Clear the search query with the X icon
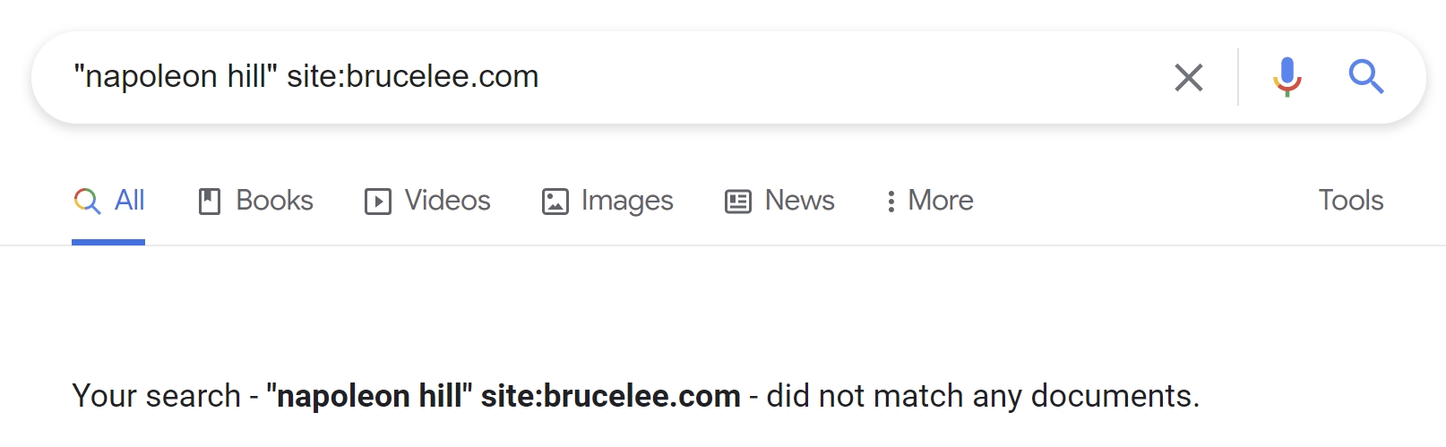 [x=1188, y=78]
